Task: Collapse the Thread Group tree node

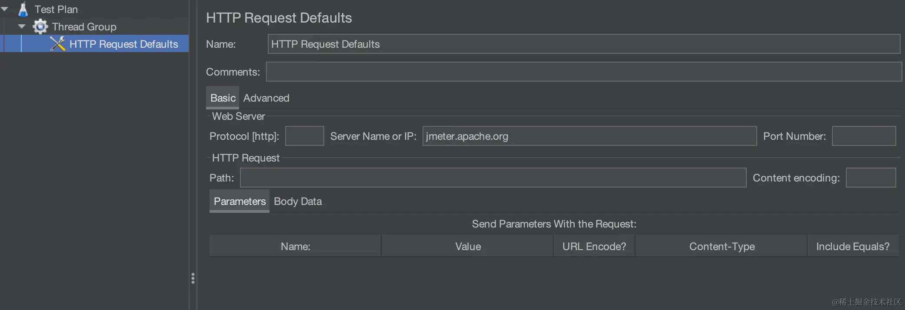Action: point(22,26)
